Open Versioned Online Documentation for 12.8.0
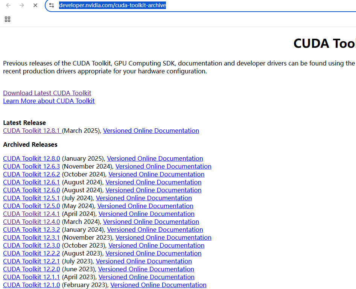 (x=155, y=158)
